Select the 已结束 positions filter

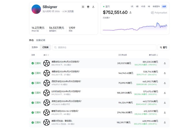click(x=45, y=47)
